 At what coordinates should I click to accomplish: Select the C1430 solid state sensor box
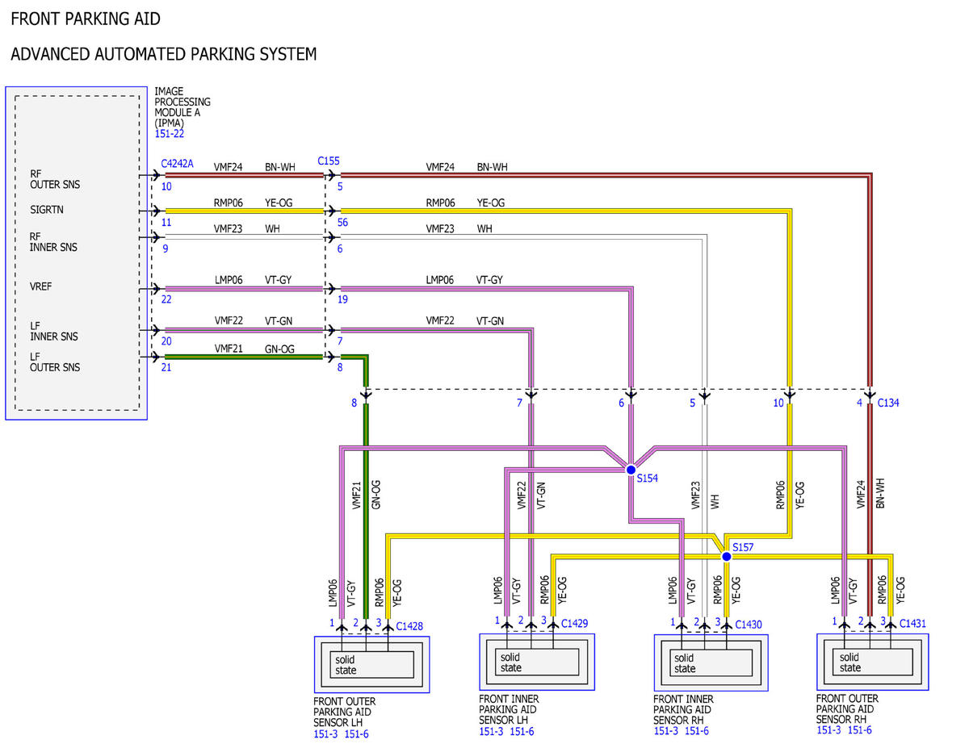[x=711, y=662]
